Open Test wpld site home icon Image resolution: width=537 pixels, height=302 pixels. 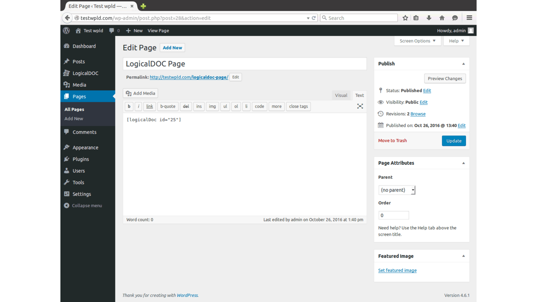coord(78,31)
